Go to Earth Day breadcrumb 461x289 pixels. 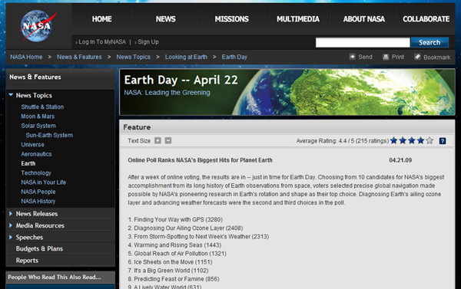(234, 57)
